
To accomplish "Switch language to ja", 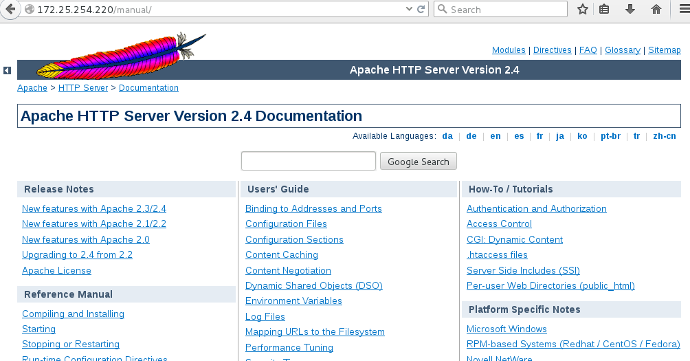I will pyautogui.click(x=560, y=136).
